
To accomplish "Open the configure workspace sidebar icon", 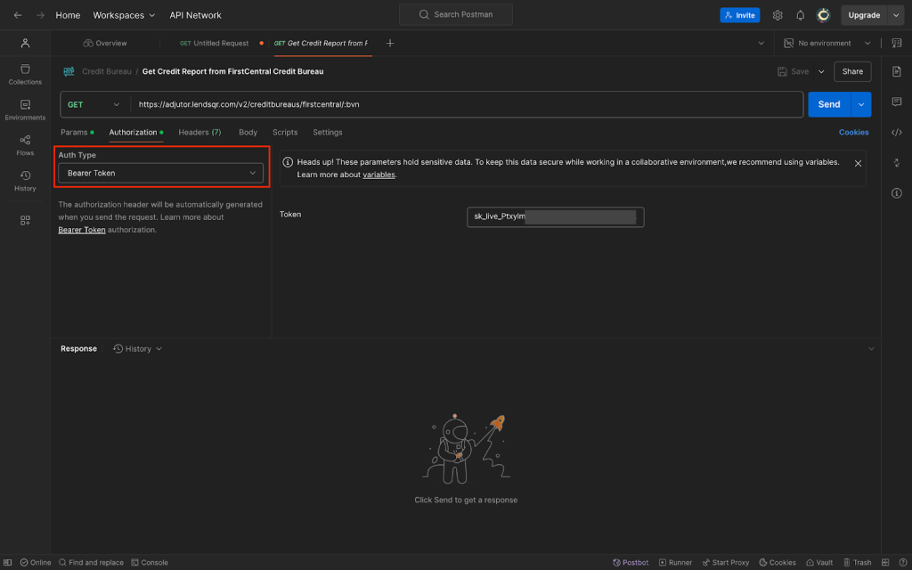I will (x=25, y=221).
